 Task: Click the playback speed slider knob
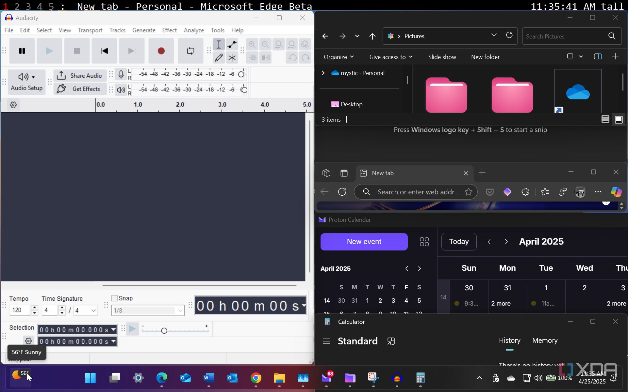click(164, 331)
